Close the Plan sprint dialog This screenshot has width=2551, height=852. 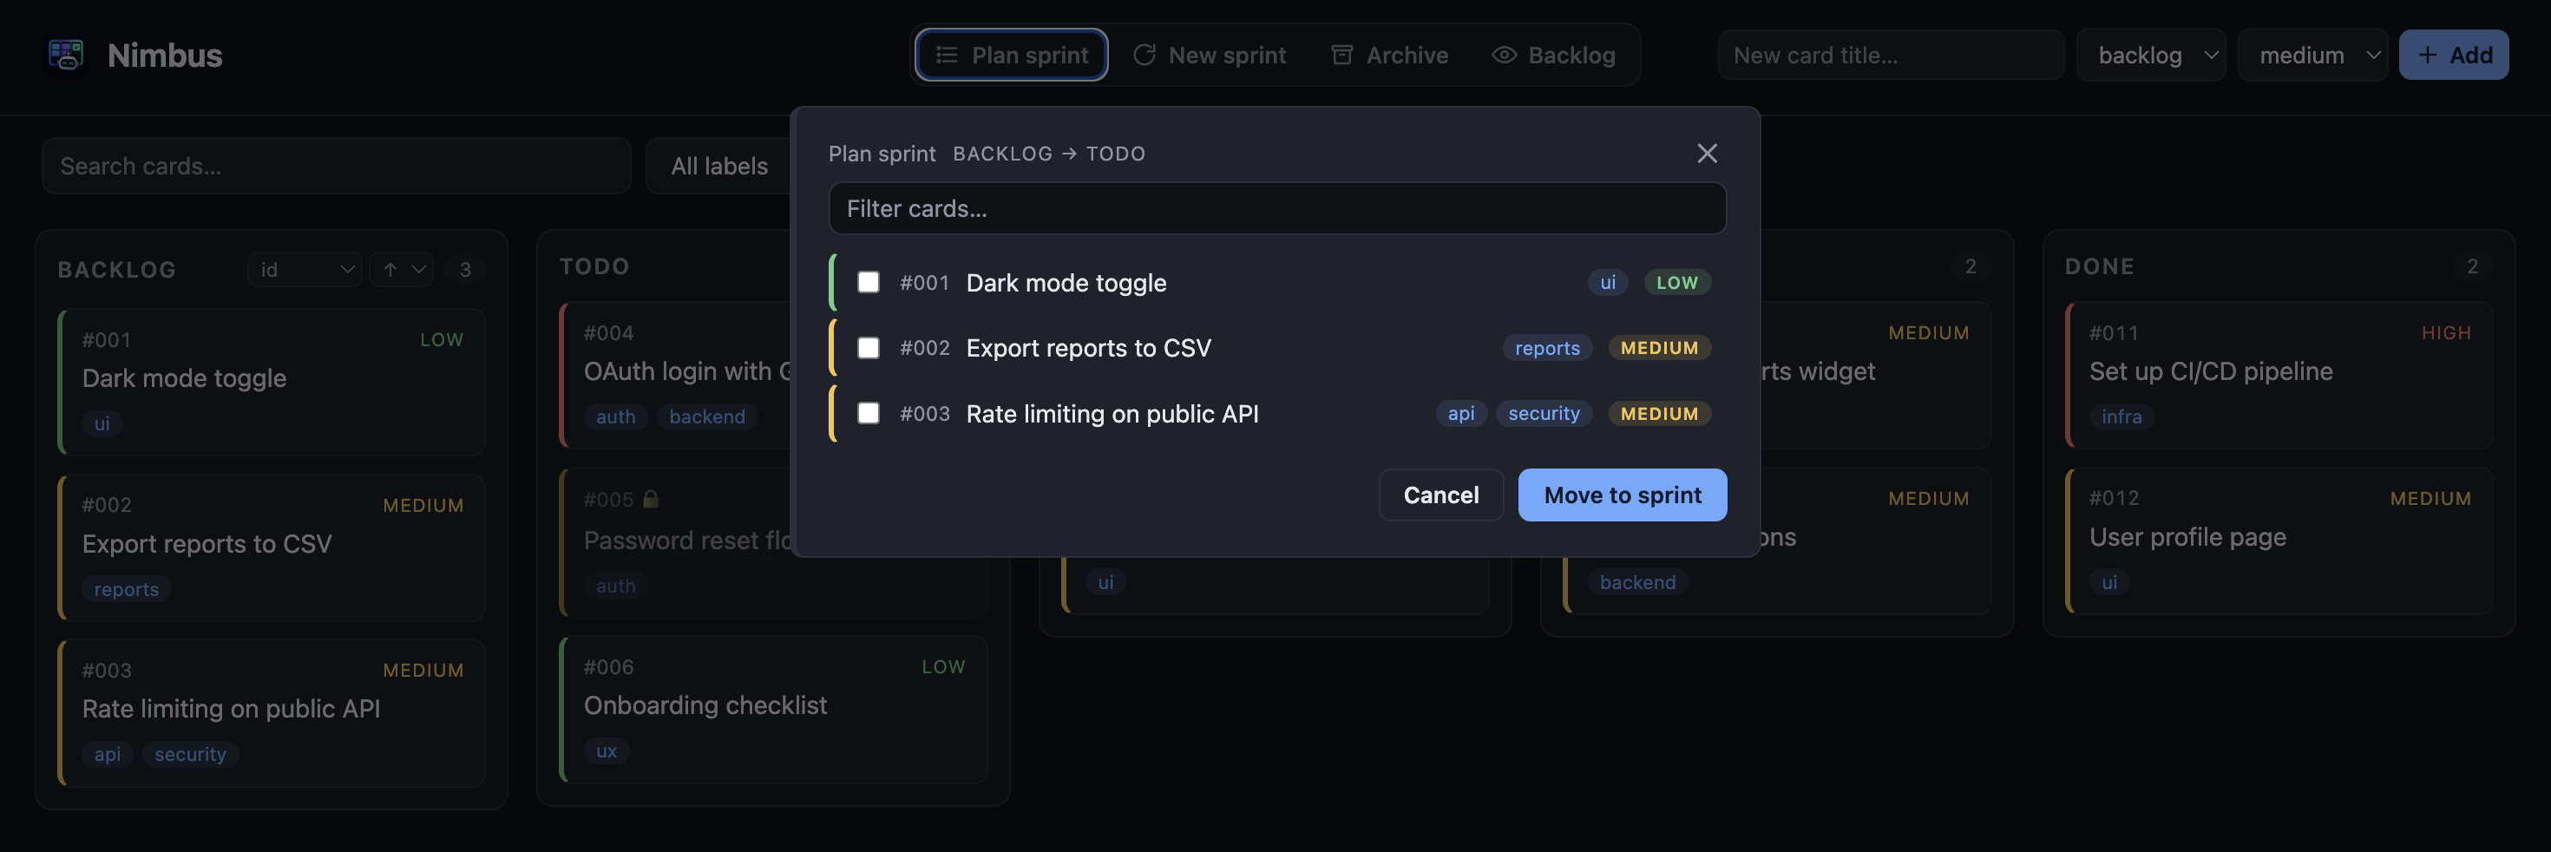[x=1706, y=154]
